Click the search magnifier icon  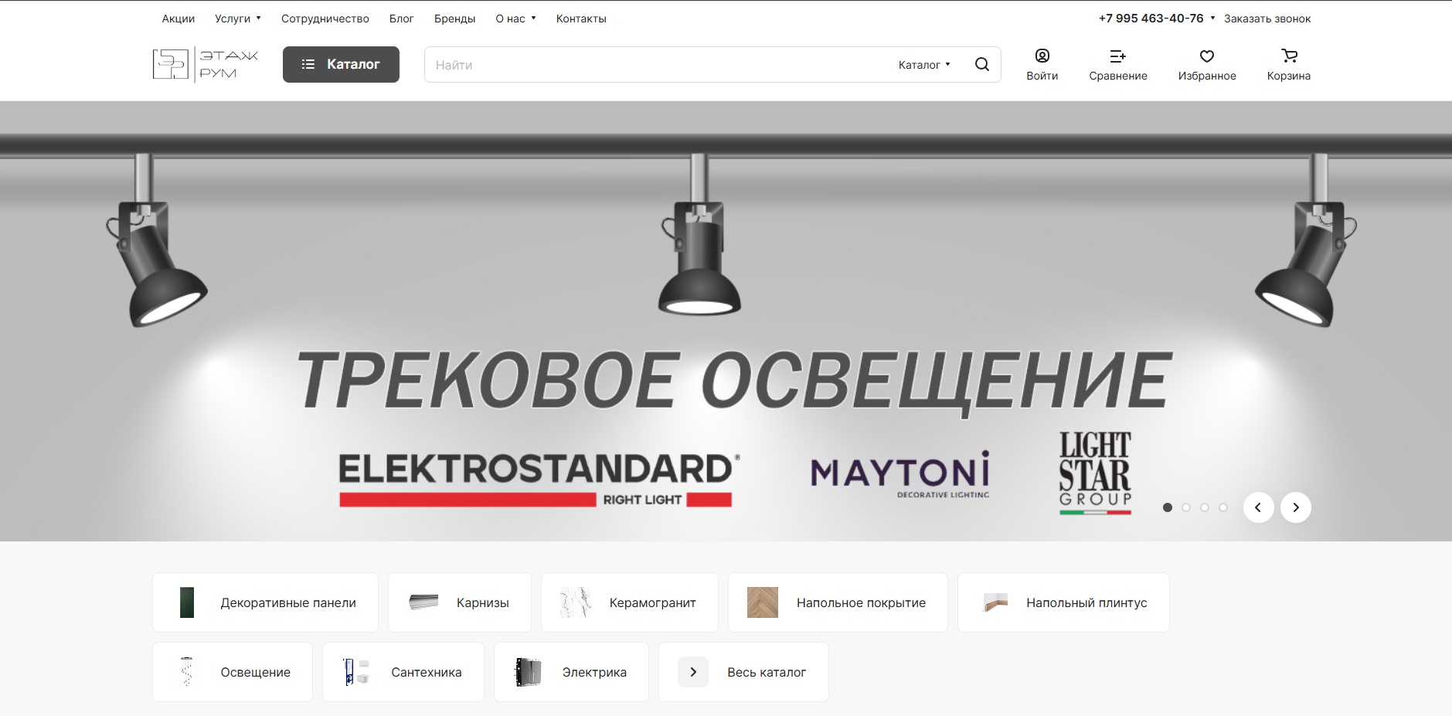[981, 65]
